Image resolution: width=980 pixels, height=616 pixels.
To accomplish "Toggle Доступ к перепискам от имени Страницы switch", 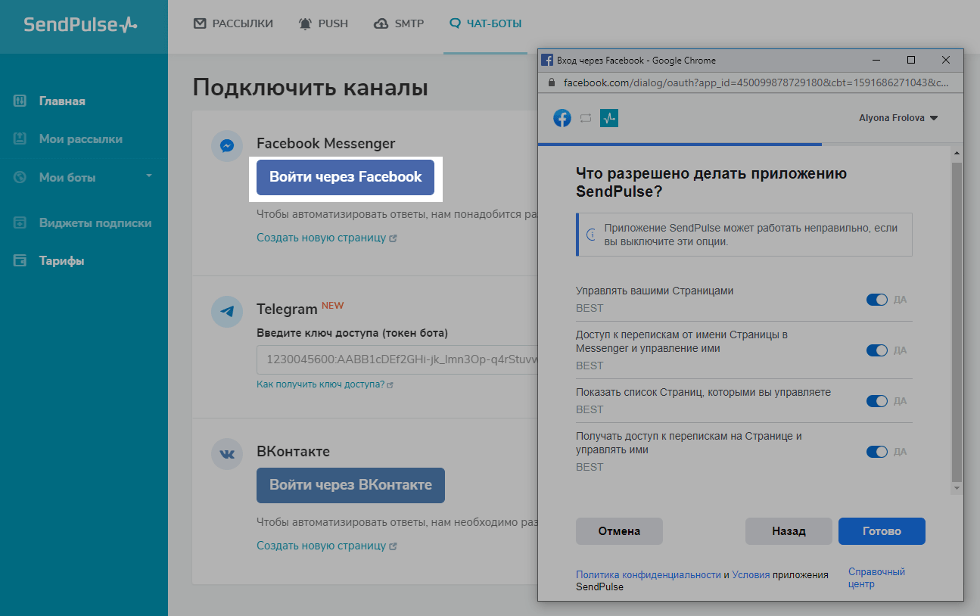I will [x=876, y=350].
